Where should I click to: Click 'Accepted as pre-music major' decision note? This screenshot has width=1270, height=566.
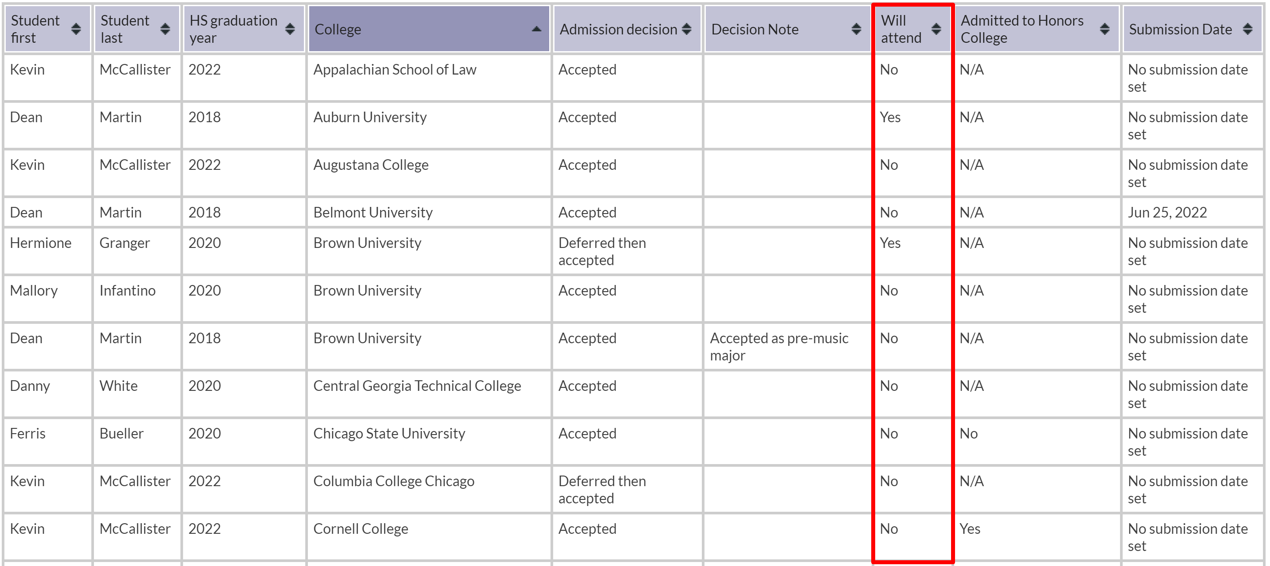779,347
